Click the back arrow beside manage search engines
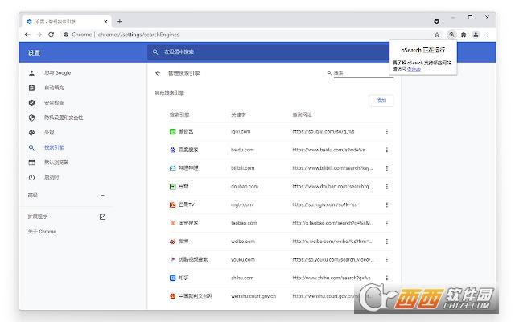The height and width of the screenshot is (322, 515). pyautogui.click(x=158, y=73)
